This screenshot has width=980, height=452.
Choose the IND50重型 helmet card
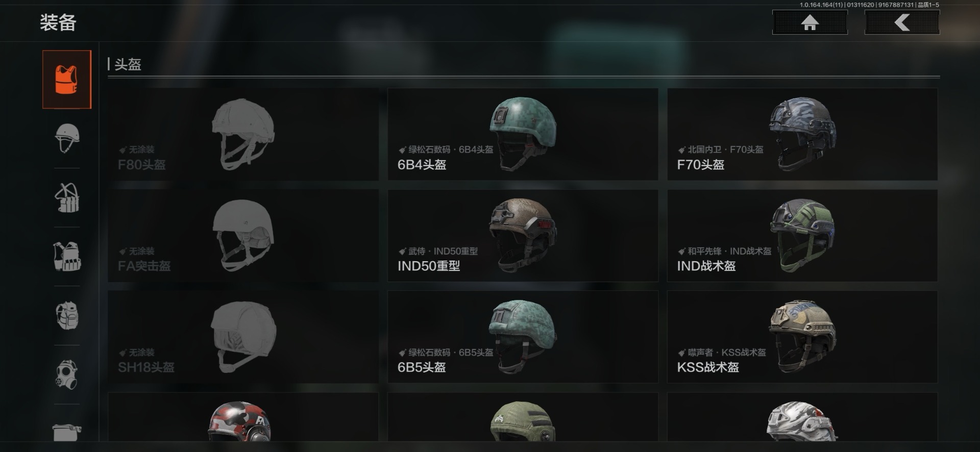pos(523,236)
